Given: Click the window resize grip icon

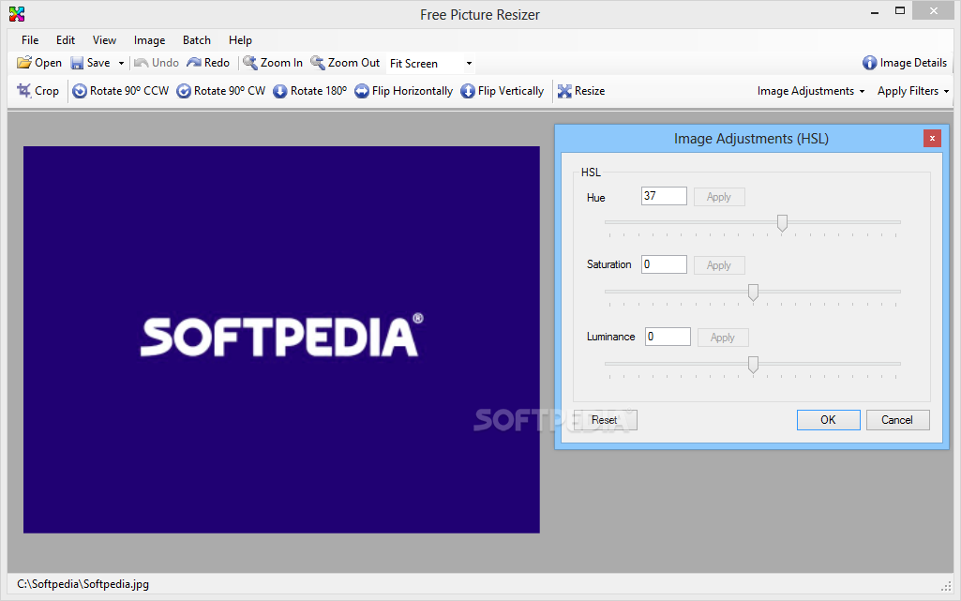Looking at the screenshot, I should point(946,586).
